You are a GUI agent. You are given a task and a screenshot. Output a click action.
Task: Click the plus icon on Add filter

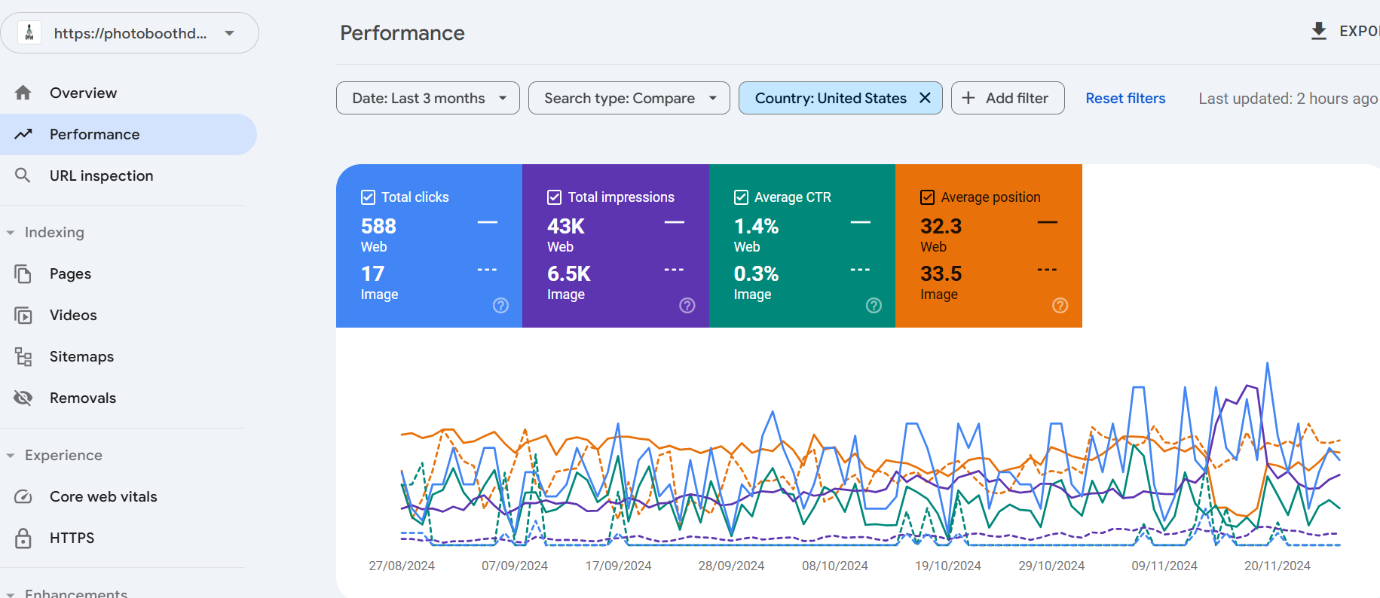click(968, 98)
